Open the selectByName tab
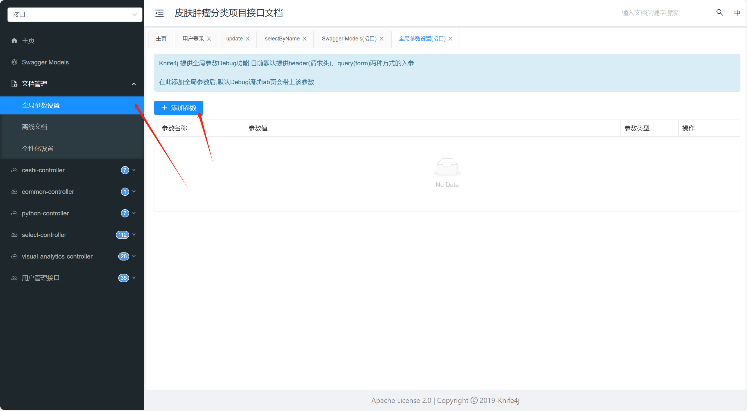This screenshot has width=747, height=411. point(282,38)
